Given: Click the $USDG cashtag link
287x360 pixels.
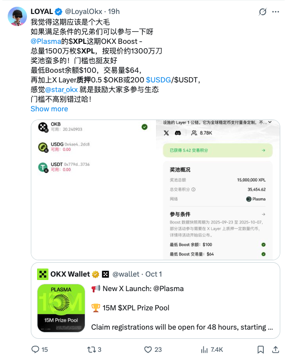Looking at the screenshot, I should (x=158, y=80).
